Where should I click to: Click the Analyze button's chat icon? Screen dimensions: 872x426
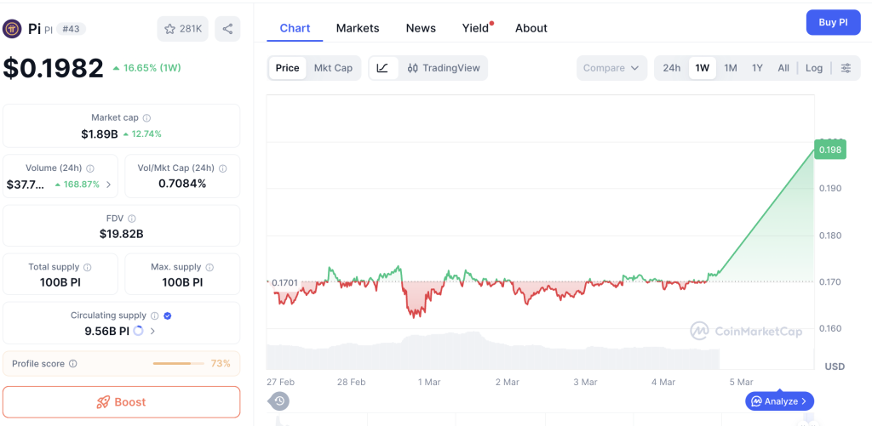pyautogui.click(x=756, y=401)
